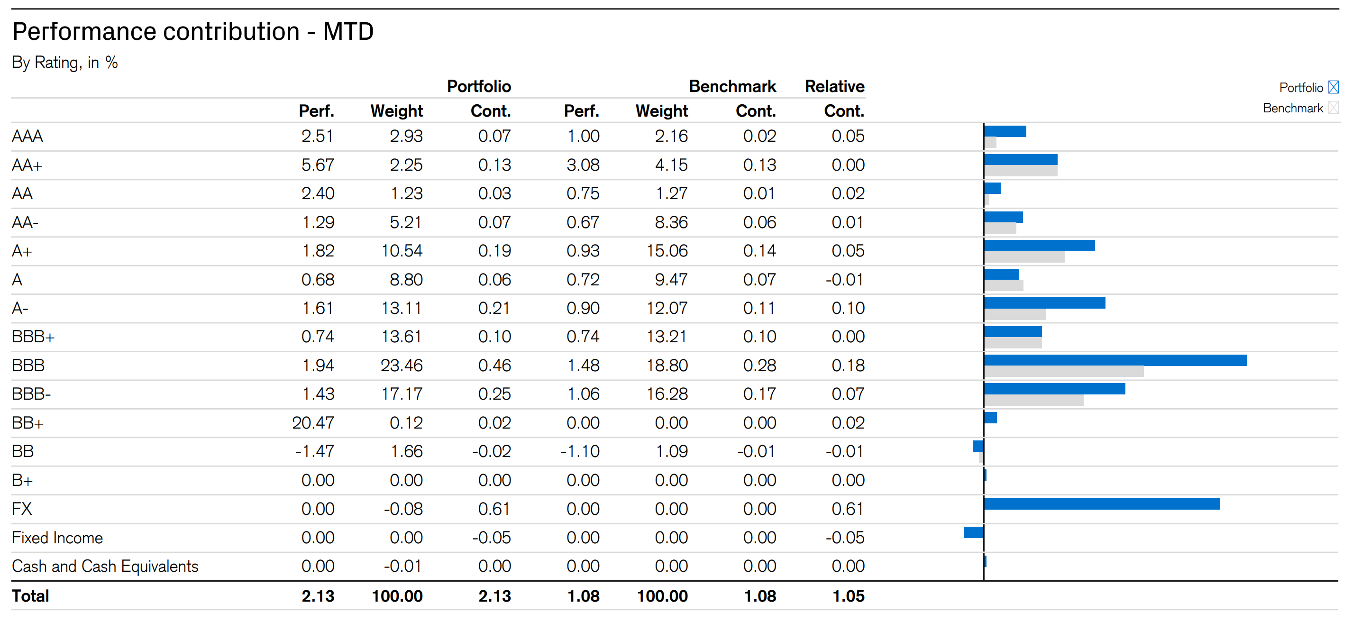Click the Benchmark column group header

click(x=732, y=86)
